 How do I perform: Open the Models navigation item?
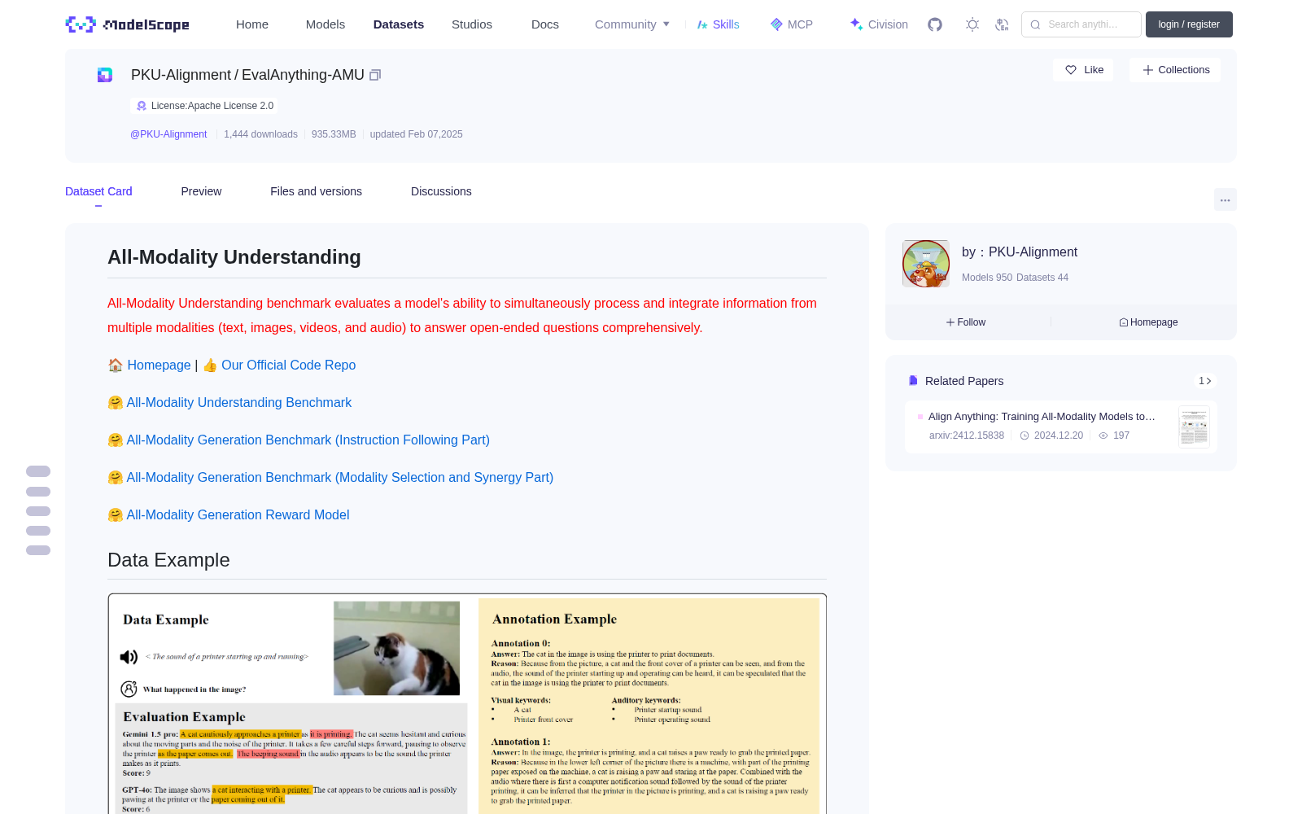pyautogui.click(x=325, y=24)
